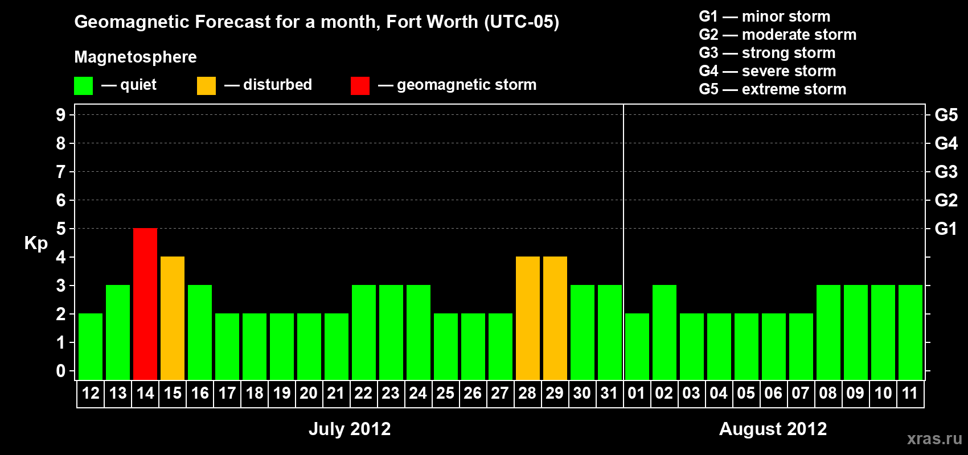Click the August 2012 month label
Image resolution: width=968 pixels, height=455 pixels.
pyautogui.click(x=773, y=429)
